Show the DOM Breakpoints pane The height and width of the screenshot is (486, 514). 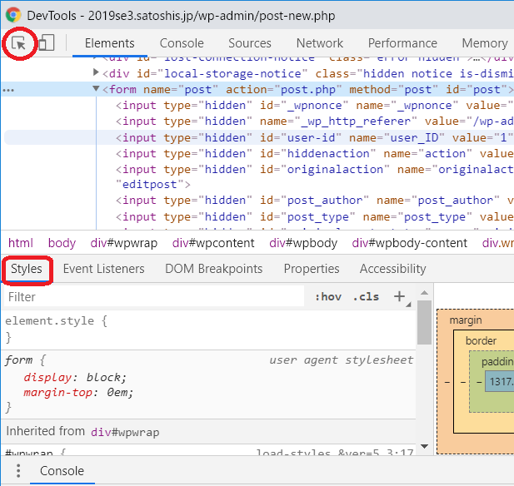213,269
